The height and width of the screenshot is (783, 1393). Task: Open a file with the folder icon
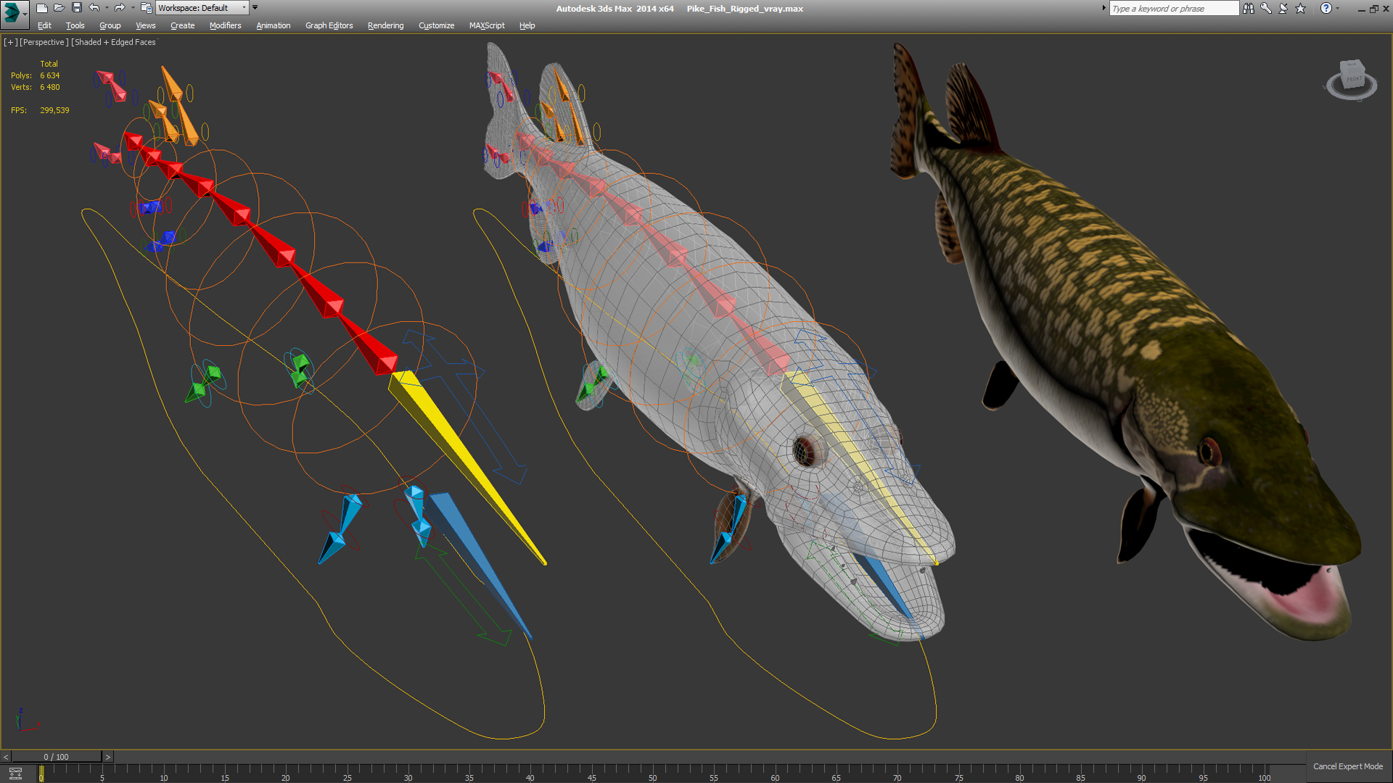(x=59, y=8)
